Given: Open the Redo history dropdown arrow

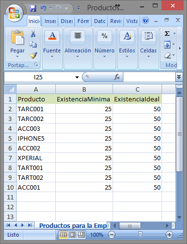Looking at the screenshot, I should coord(66,8).
